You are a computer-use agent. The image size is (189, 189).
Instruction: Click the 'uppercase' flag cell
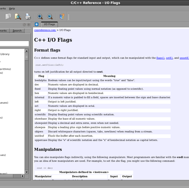[41, 140]
